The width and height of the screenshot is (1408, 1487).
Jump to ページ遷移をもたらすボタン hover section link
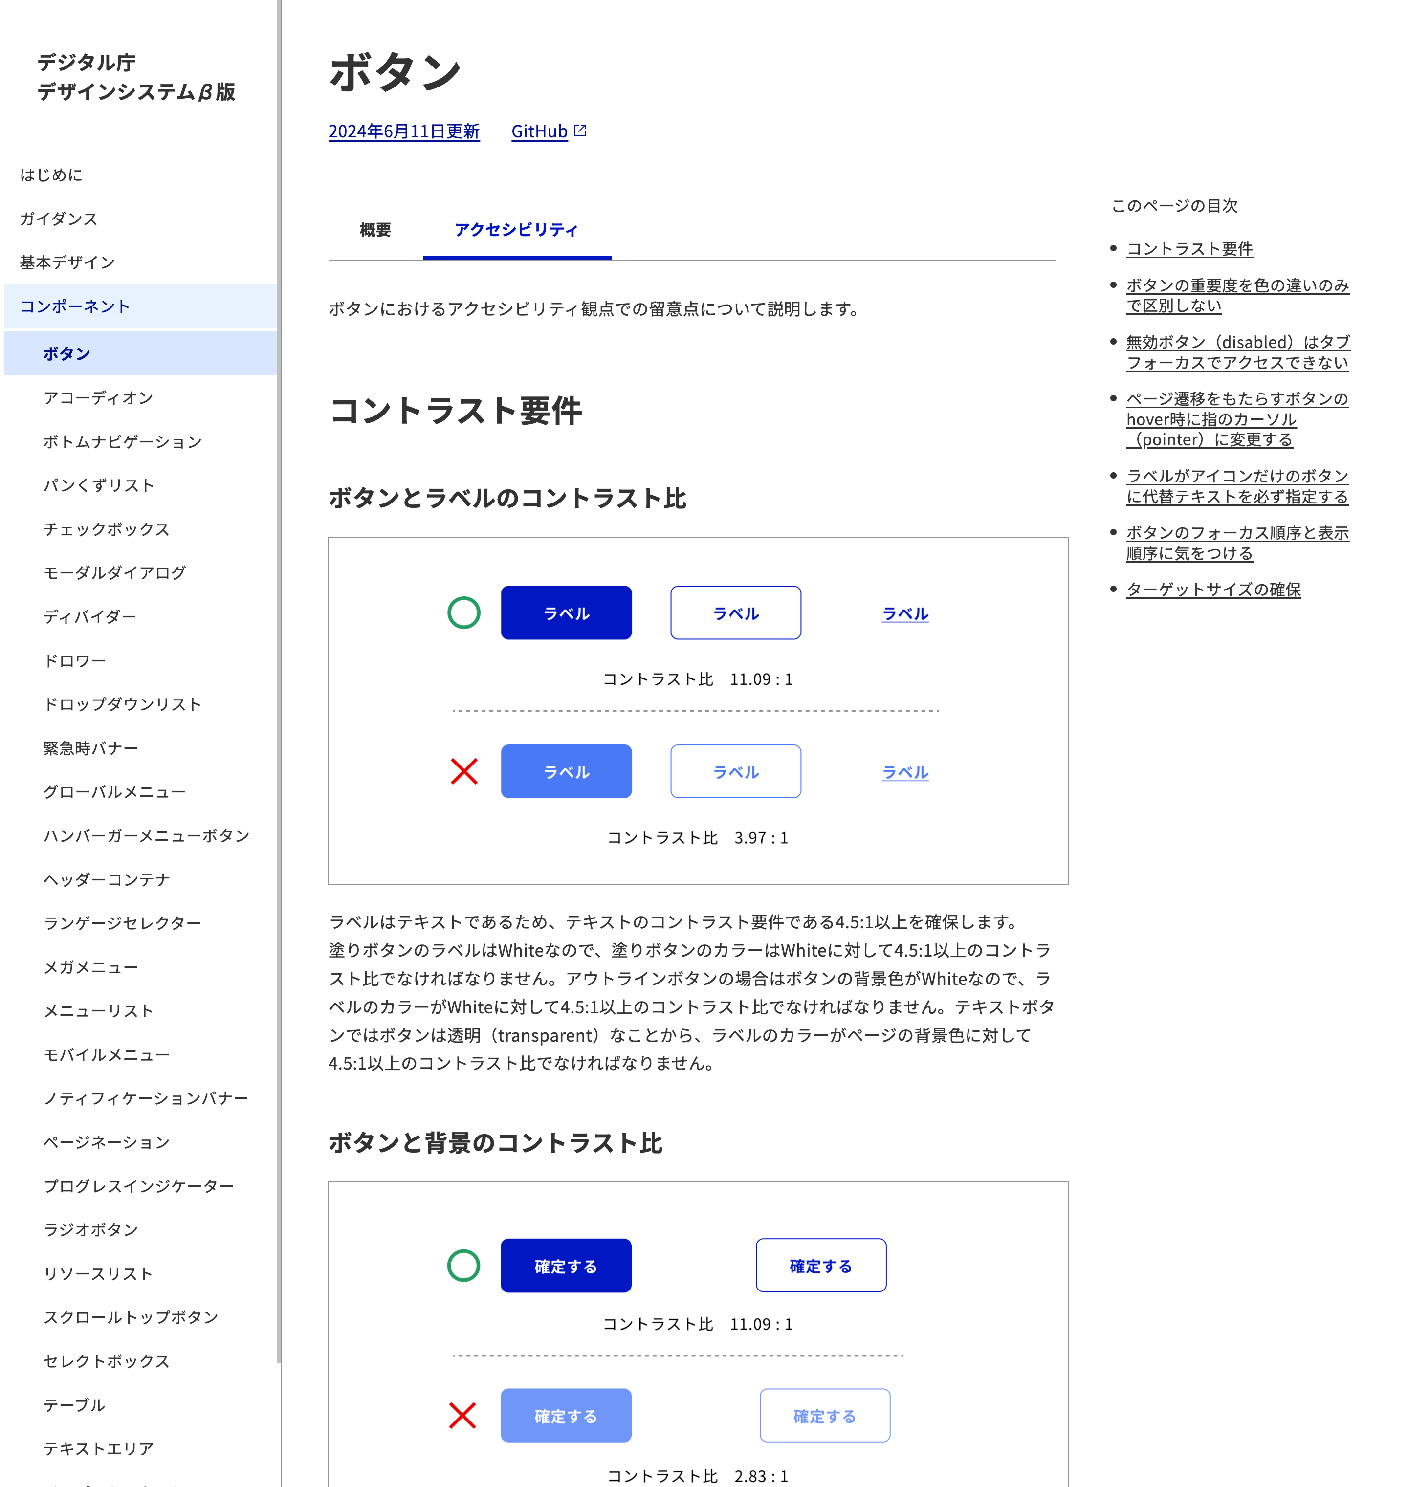1237,418
